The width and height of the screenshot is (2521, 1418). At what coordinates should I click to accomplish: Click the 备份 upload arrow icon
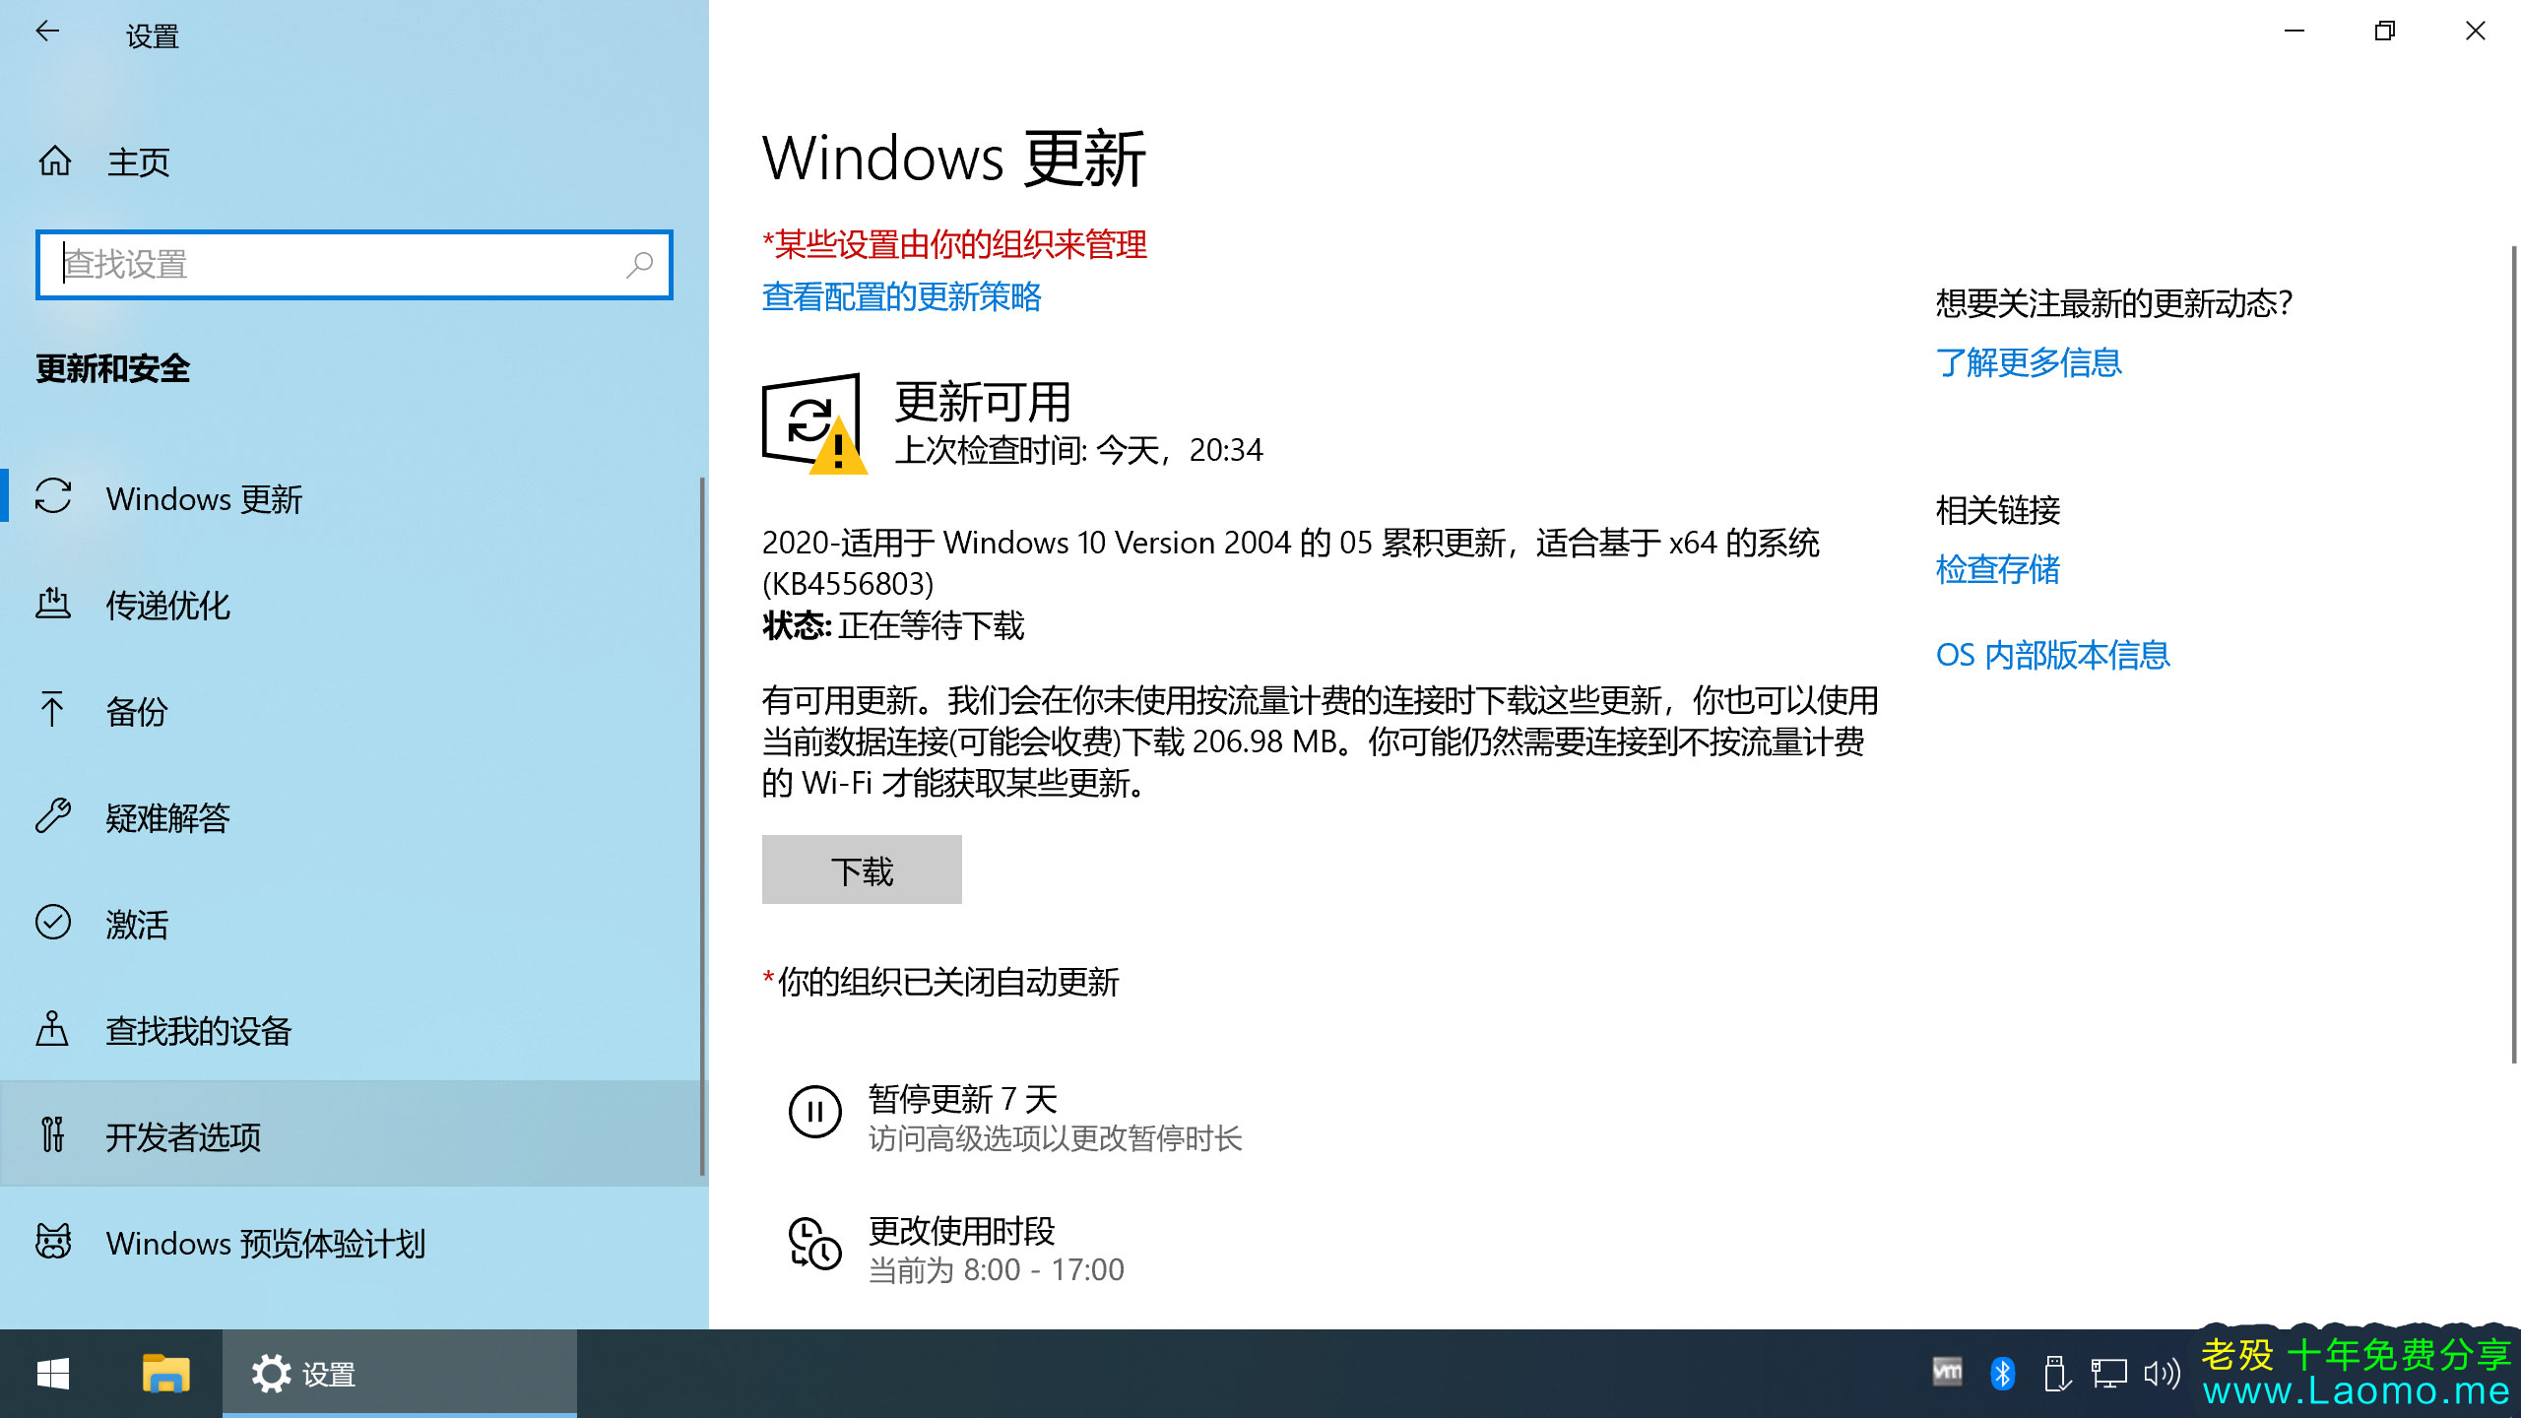[x=53, y=709]
